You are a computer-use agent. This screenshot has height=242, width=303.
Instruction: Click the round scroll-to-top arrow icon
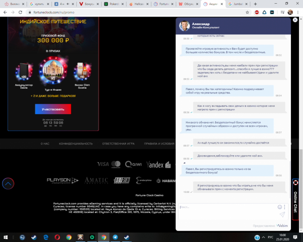[8, 184]
